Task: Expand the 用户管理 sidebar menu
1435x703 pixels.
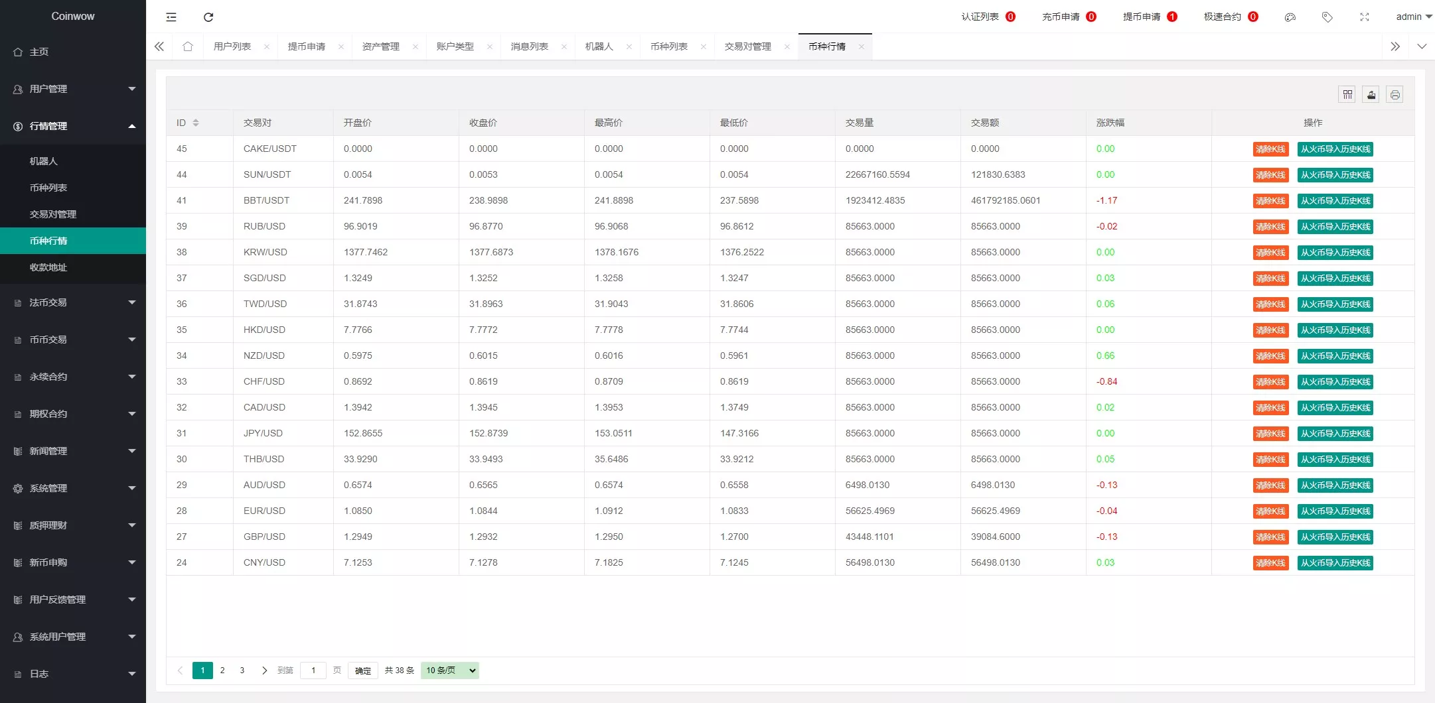Action: coord(73,89)
